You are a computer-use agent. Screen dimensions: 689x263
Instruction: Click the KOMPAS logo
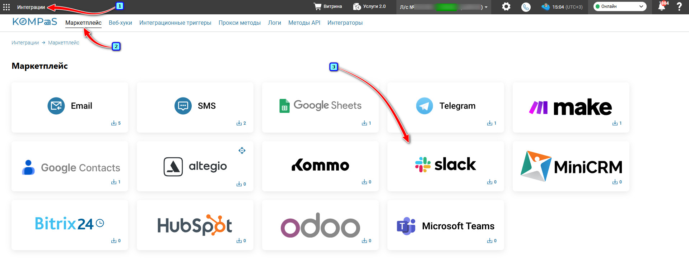point(35,22)
